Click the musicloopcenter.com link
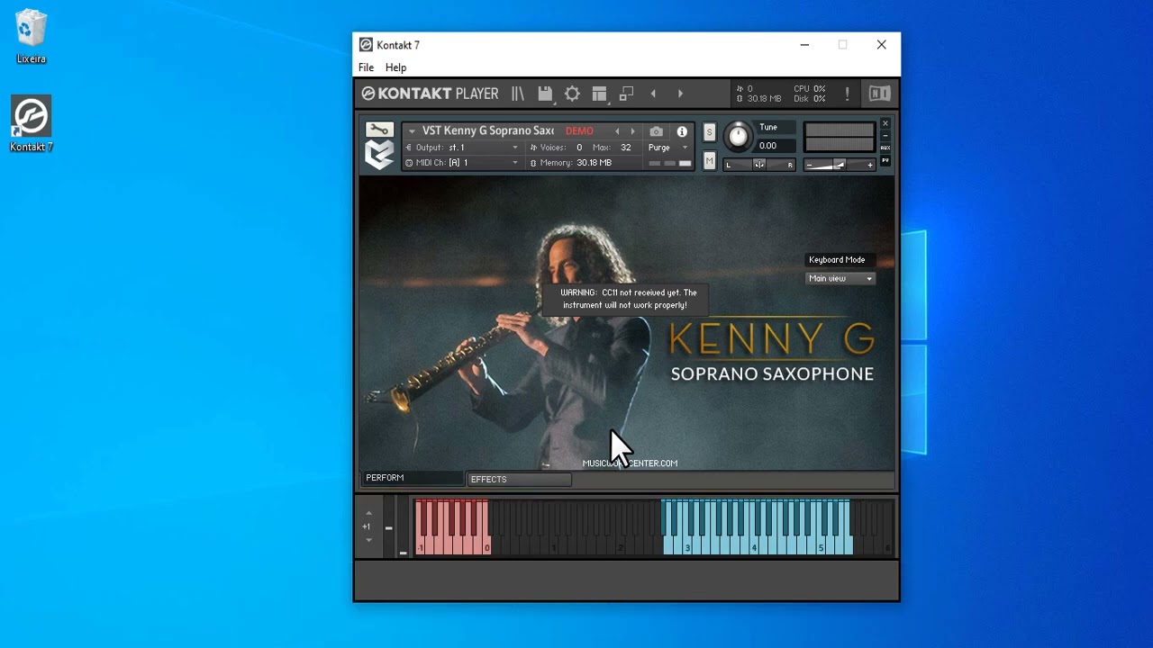 pos(630,463)
